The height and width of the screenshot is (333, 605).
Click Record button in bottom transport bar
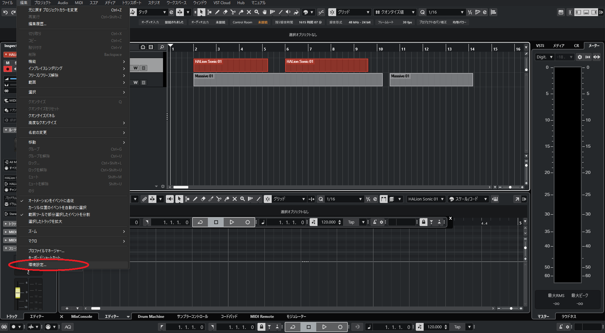340,327
